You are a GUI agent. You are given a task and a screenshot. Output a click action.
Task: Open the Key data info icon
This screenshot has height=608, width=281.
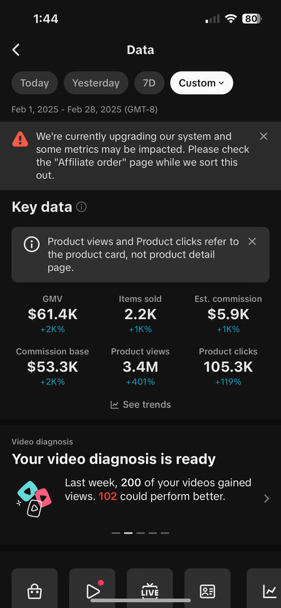[81, 207]
